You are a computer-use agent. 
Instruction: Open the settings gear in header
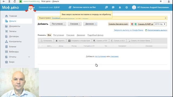(127, 7)
